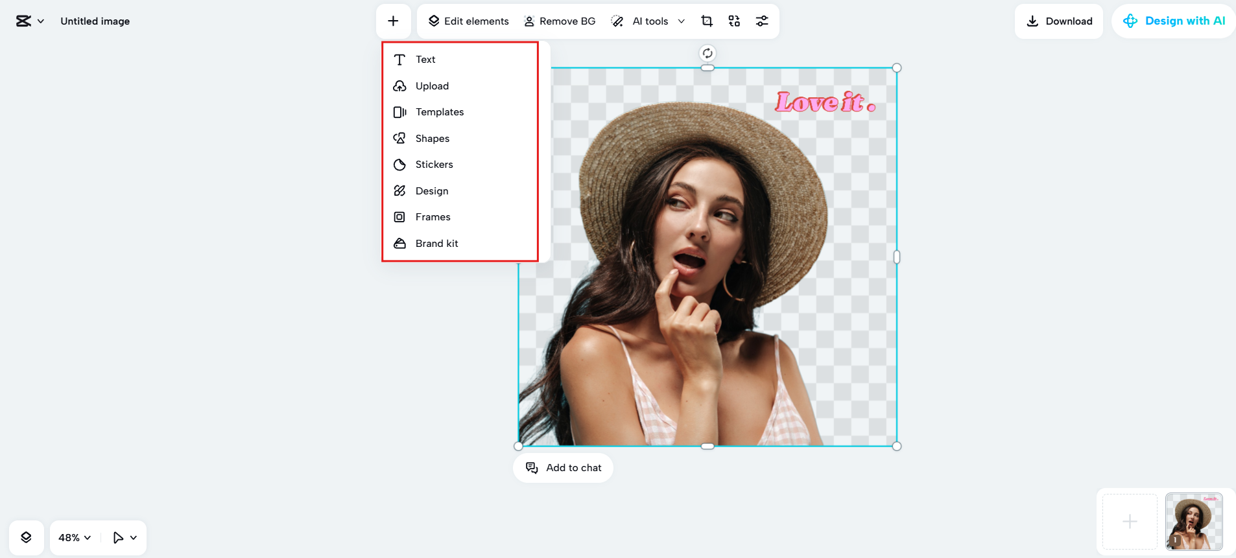Choose Text from the add menu

click(x=425, y=60)
